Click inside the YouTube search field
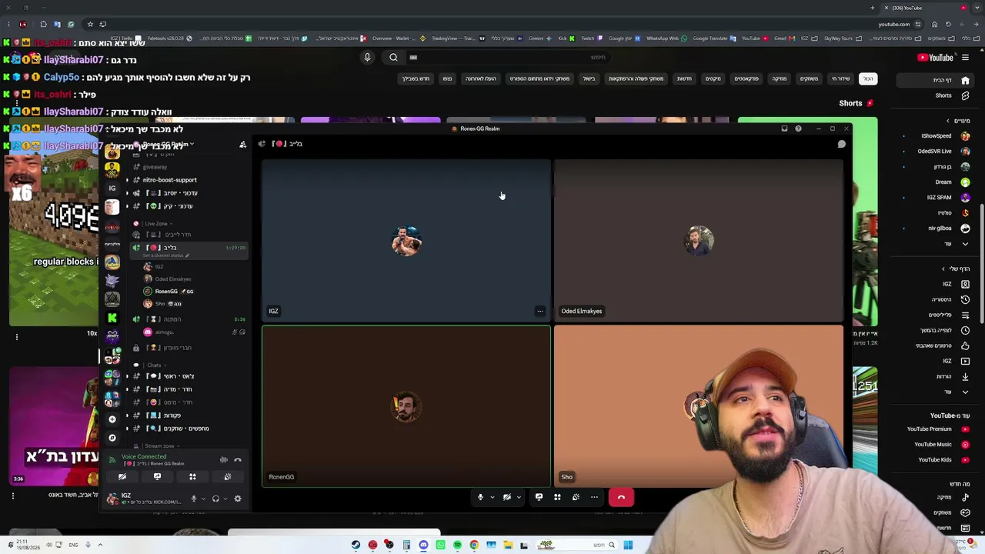The image size is (985, 554). [x=508, y=57]
